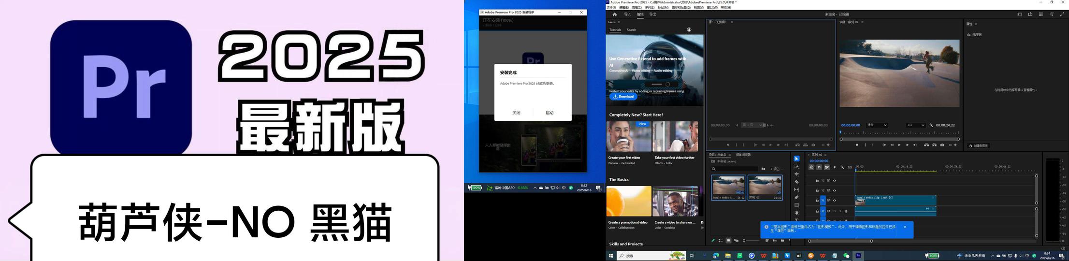The width and height of the screenshot is (1069, 261).
Task: Click the blue Download button in Learn panel
Action: tap(623, 97)
